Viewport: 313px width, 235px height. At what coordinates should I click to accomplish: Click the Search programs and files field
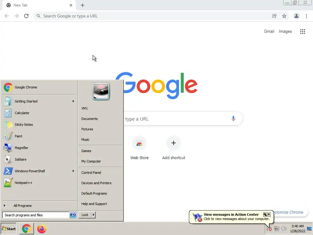coord(36,215)
